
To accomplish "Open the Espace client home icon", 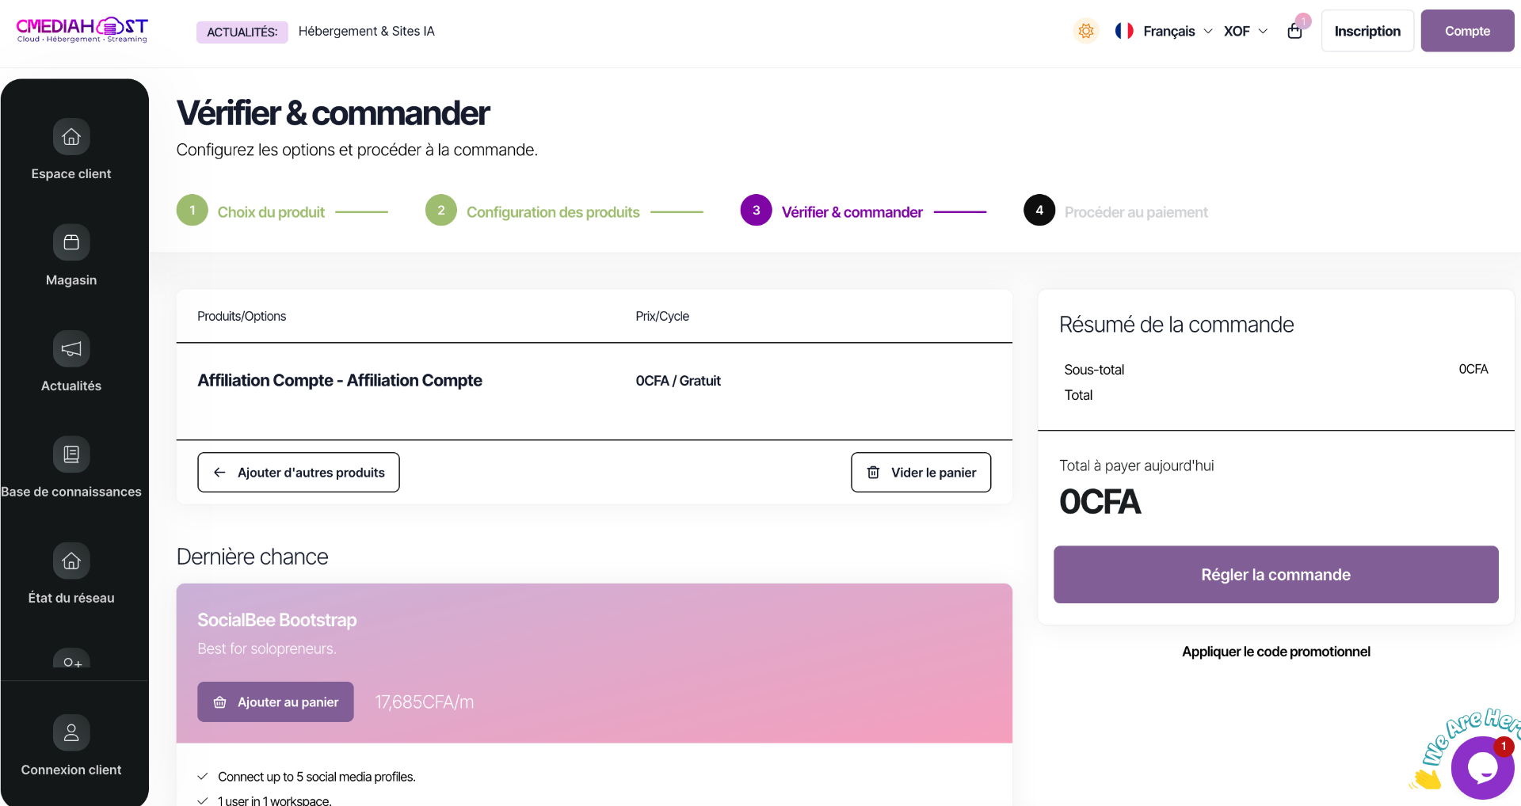I will (71, 137).
